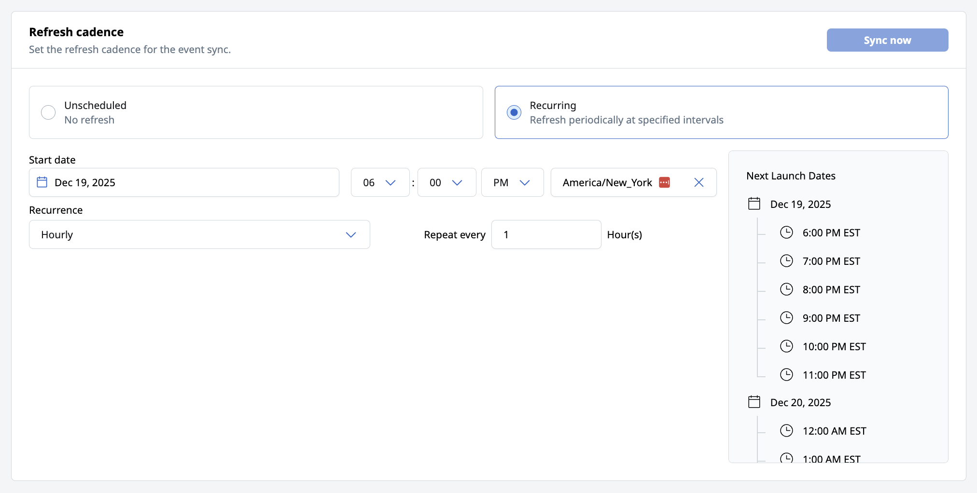Open the Recurrence dropdown showing Hourly
The width and height of the screenshot is (977, 493).
199,234
